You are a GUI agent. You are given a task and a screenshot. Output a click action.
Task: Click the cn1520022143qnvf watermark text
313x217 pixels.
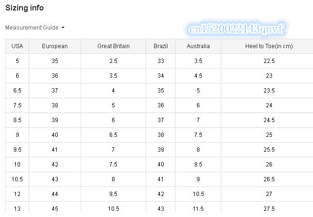click(236, 29)
